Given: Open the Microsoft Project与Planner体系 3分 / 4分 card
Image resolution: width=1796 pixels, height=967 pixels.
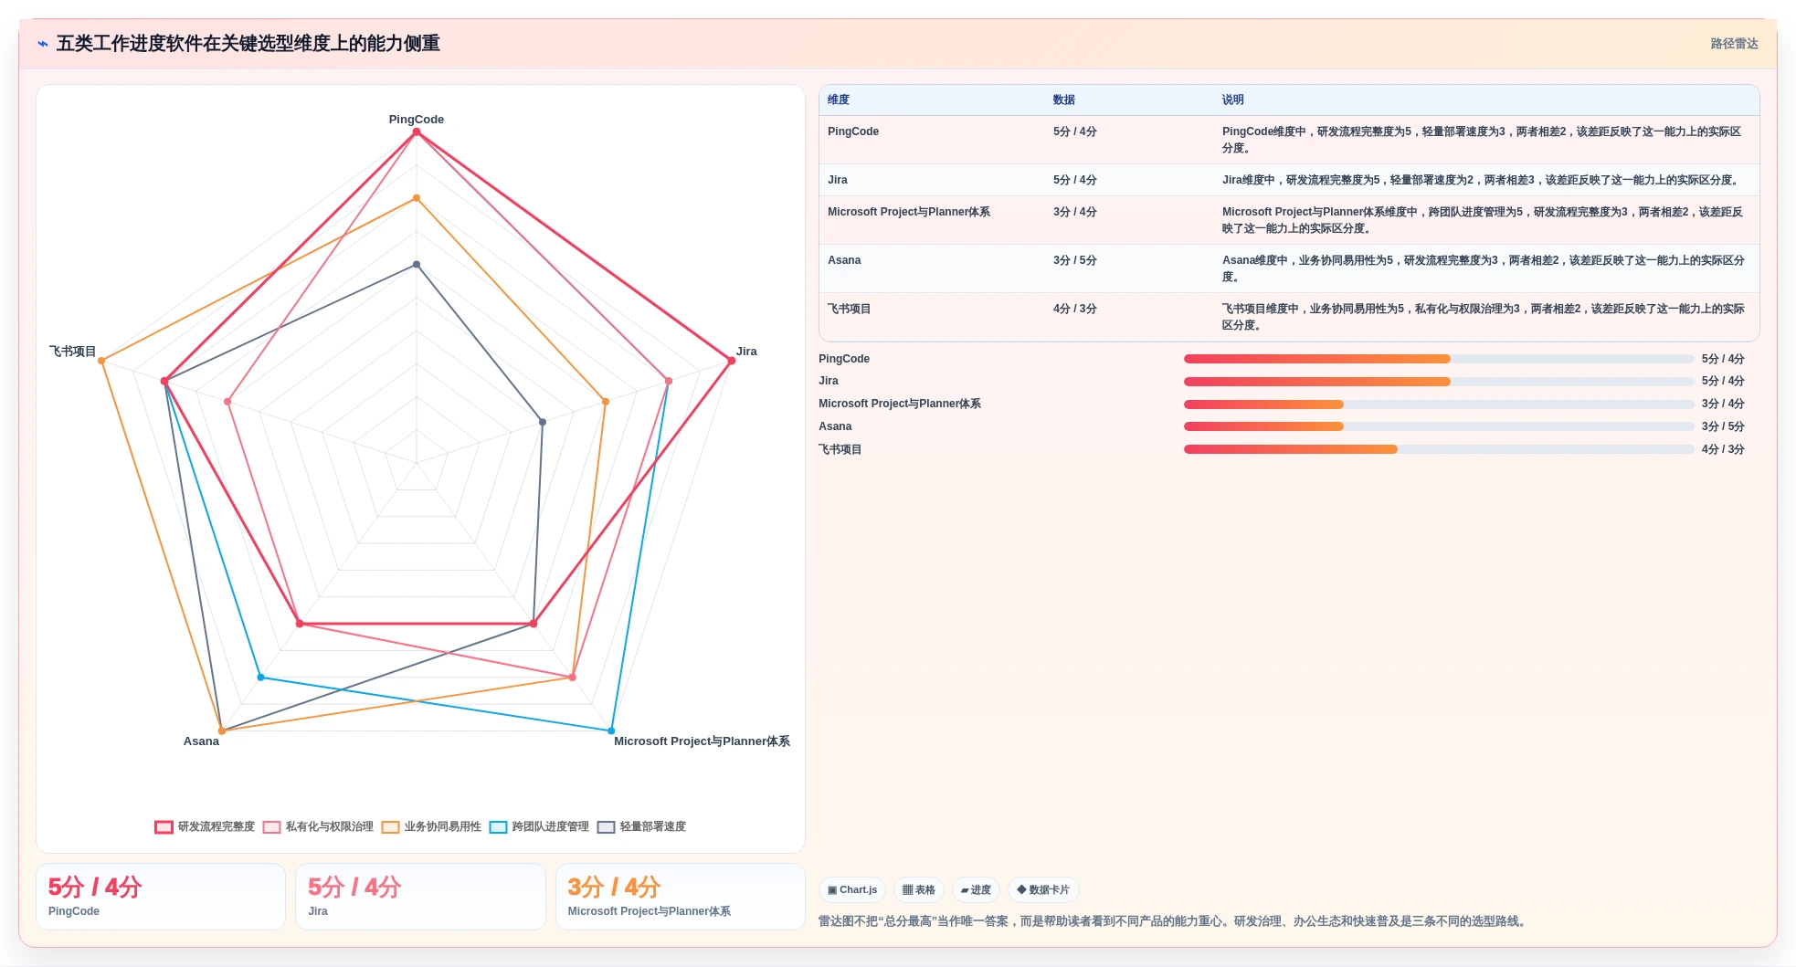Looking at the screenshot, I should point(681,897).
